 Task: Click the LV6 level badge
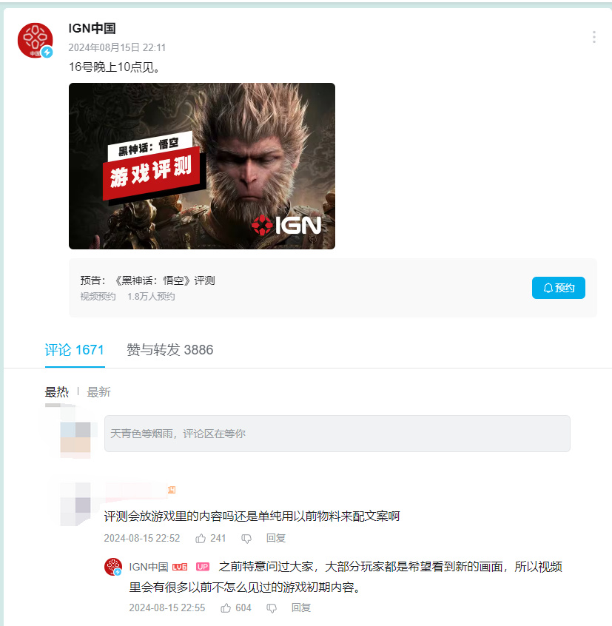180,567
